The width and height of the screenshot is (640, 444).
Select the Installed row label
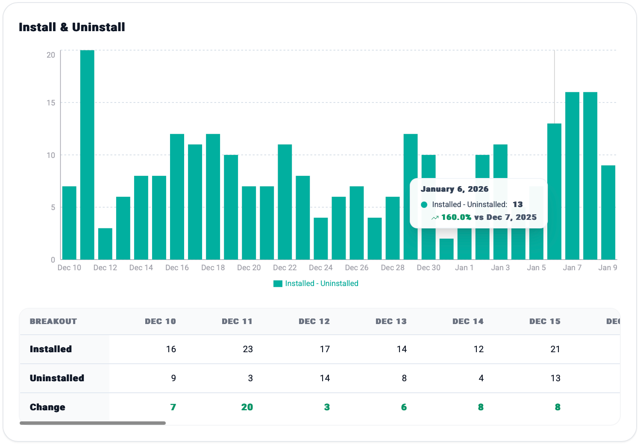pos(51,349)
